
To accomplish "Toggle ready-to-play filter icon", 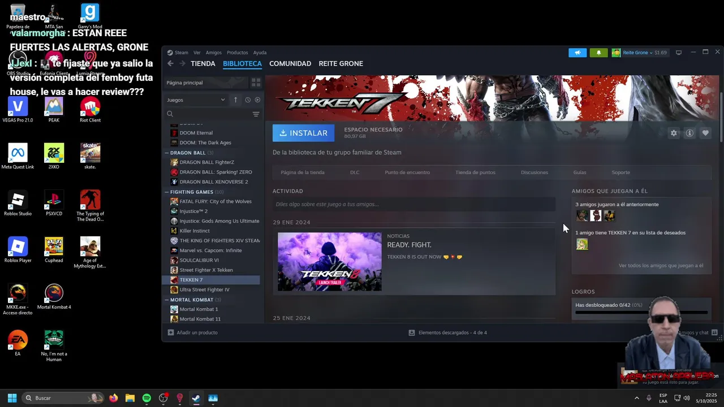I will tap(257, 100).
